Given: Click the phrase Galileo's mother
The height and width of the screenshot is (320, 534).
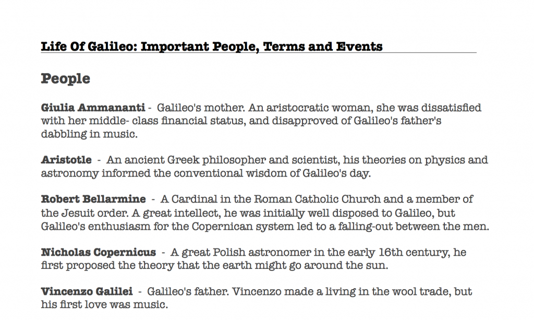Looking at the screenshot, I should [201, 108].
